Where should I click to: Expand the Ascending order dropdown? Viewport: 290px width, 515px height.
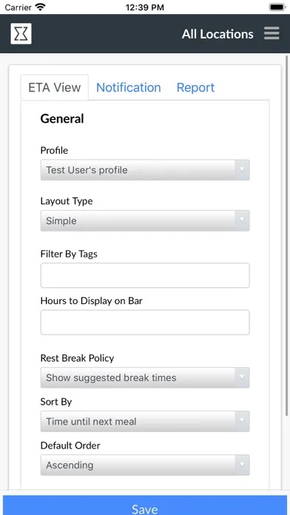145,465
